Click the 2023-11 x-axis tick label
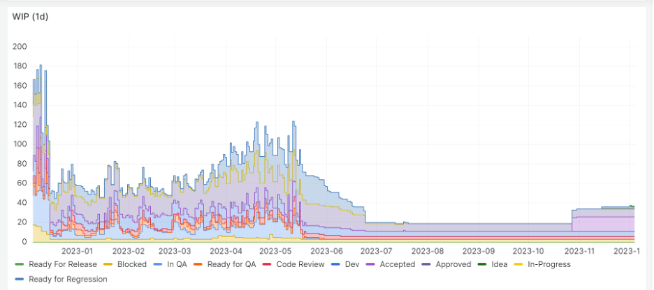The width and height of the screenshot is (654, 290). coord(579,251)
